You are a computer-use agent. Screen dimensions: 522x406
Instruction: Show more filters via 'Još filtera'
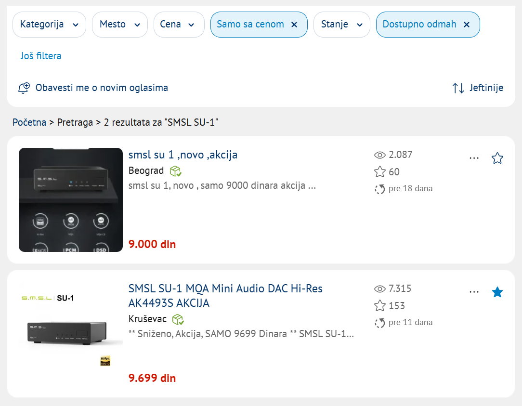[41, 56]
